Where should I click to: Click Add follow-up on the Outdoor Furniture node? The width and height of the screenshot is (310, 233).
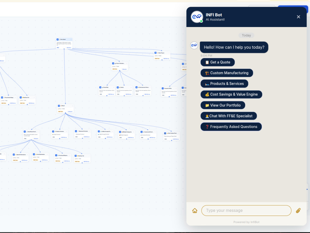click(x=64, y=137)
